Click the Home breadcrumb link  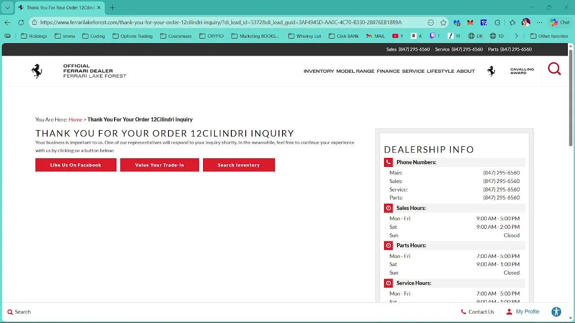click(75, 119)
